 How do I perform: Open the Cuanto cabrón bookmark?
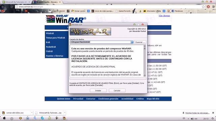[x=57, y=11]
